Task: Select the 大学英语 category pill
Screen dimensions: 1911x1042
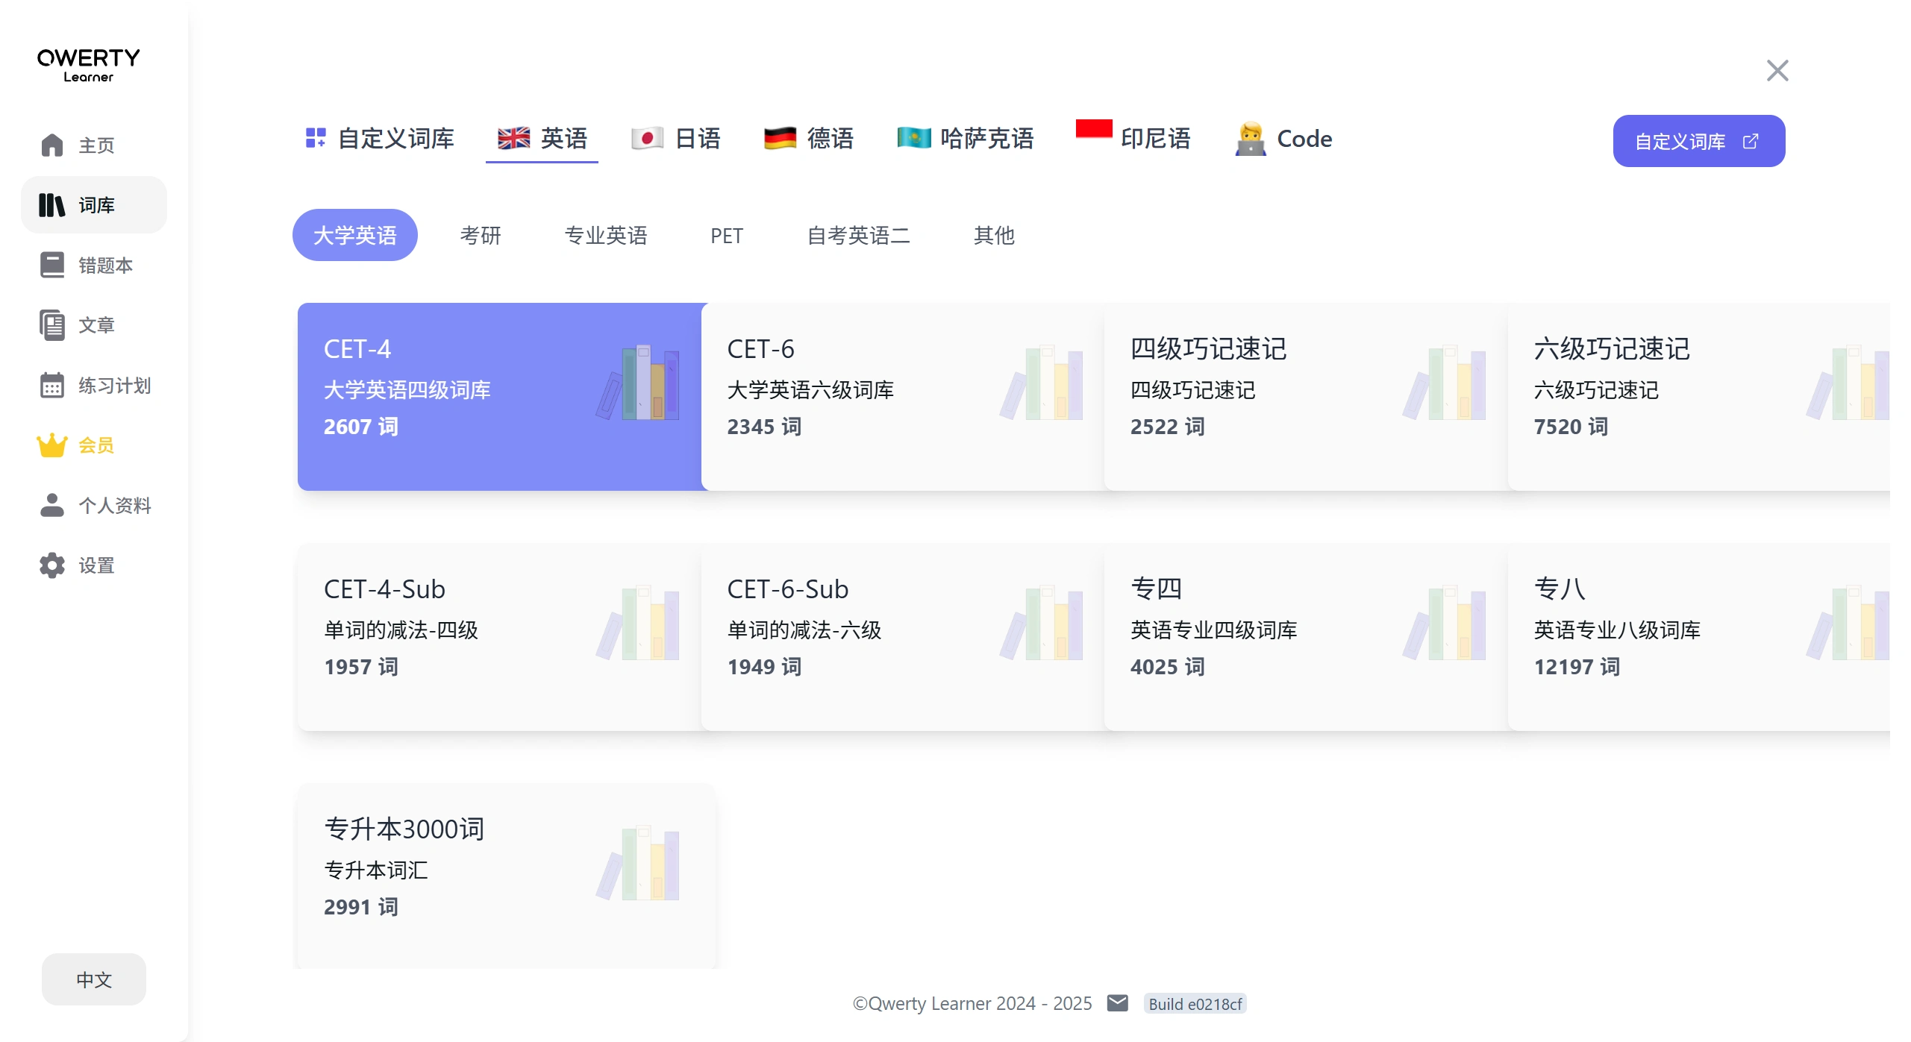Action: 355,235
